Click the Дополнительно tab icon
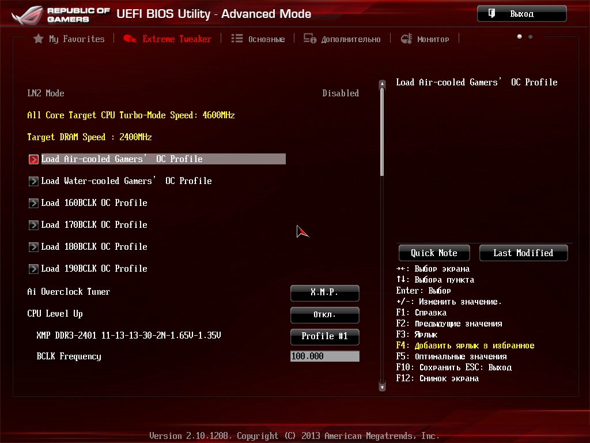Viewport: 590px width, 443px height. pos(310,39)
